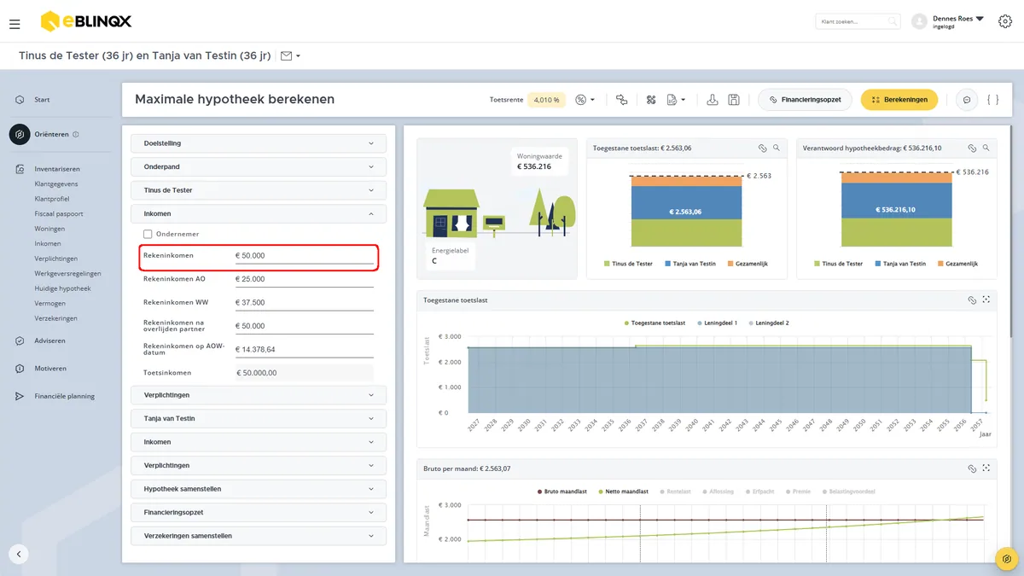Open Financiële planning in the sidebar
1024x576 pixels.
[64, 396]
